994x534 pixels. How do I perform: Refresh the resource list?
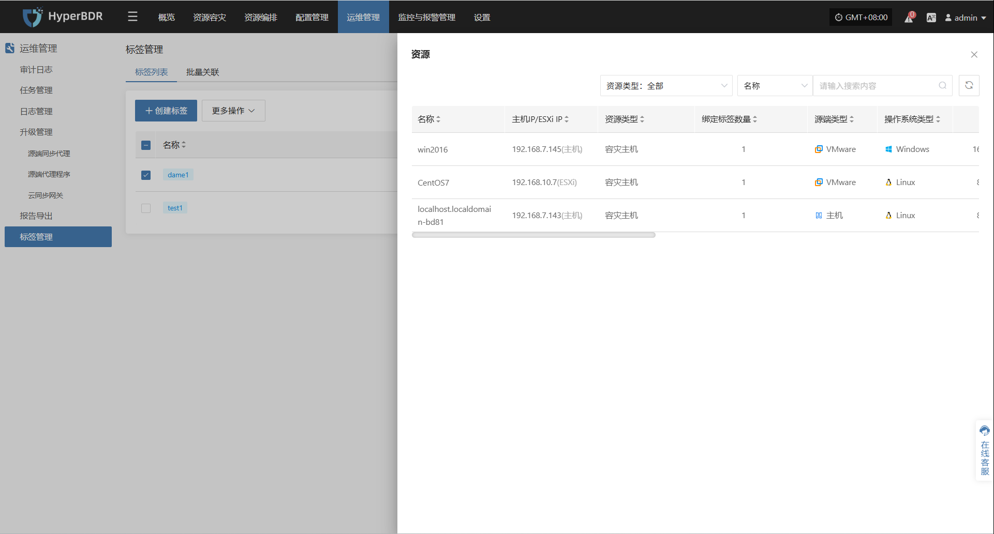click(x=969, y=86)
